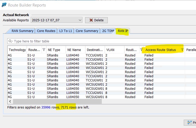
Task: Click the horizontal scrollbar left arrow
Action: click(10, 101)
